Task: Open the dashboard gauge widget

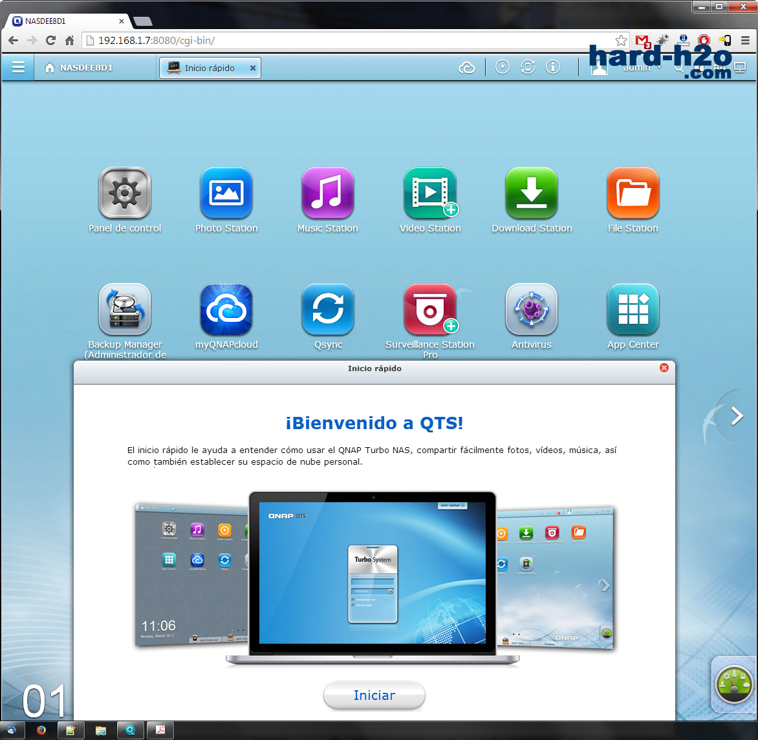Action: pyautogui.click(x=734, y=684)
